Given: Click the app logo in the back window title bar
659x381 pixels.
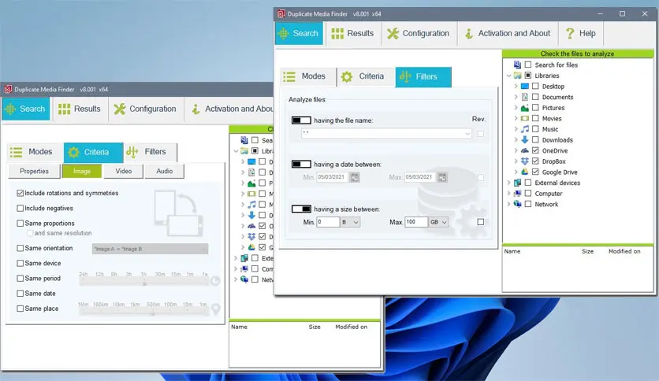Looking at the screenshot, I should (x=8, y=90).
